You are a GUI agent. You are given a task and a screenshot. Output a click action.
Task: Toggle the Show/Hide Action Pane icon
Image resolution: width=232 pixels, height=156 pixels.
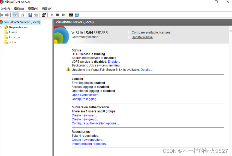coord(36,15)
